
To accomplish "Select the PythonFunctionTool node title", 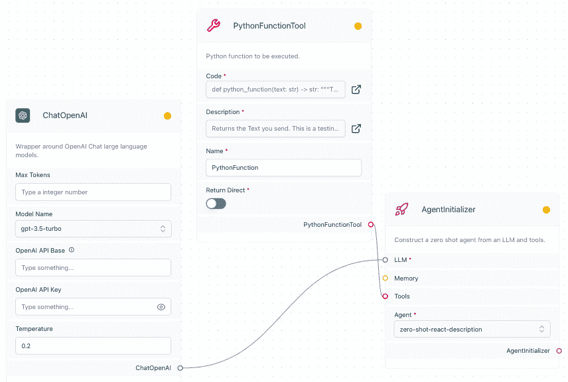I will [269, 26].
